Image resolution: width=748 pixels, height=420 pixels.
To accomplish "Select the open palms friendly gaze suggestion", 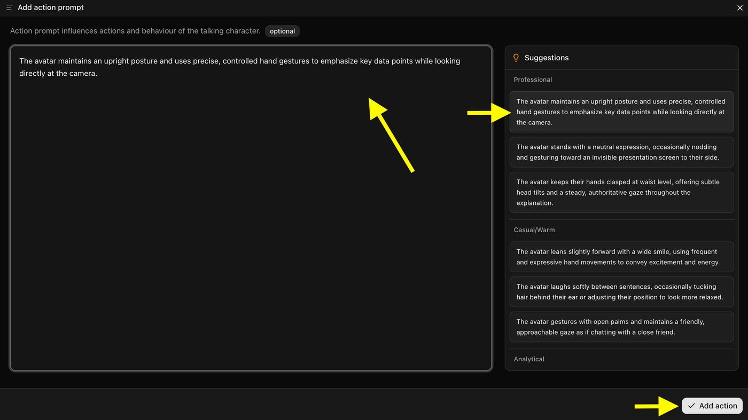I will [x=621, y=327].
